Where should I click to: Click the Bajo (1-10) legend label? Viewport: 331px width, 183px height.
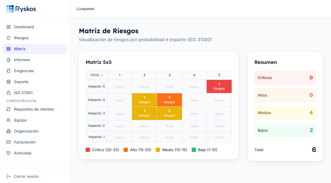207,150
